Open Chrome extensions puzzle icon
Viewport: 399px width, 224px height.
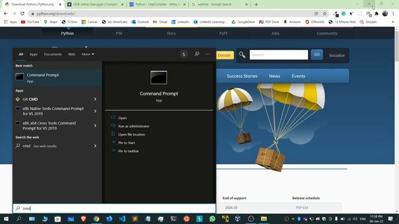tap(377, 14)
